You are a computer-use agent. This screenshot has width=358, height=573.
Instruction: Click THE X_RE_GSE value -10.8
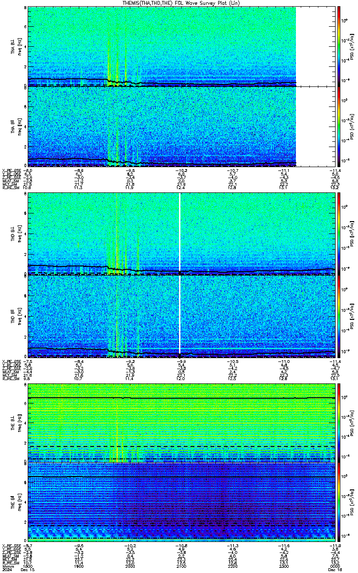click(x=181, y=545)
